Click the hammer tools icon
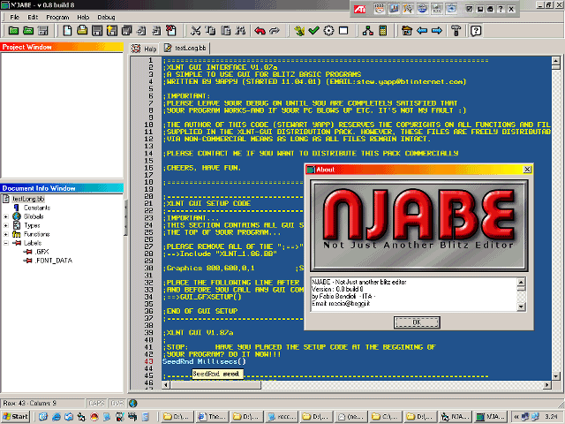The height and width of the screenshot is (424, 565). 456,31
